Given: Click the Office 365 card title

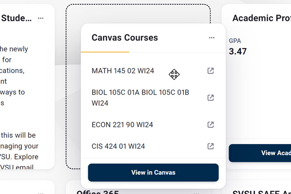Looking at the screenshot, I should click(97, 192).
